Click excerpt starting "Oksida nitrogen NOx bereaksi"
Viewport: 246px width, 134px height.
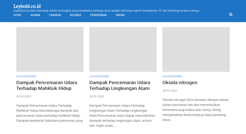pyautogui.click(x=196, y=110)
